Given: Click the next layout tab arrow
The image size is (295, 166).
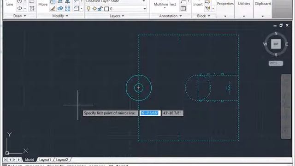Looking at the screenshot, I should pyautogui.click(x=14, y=160).
